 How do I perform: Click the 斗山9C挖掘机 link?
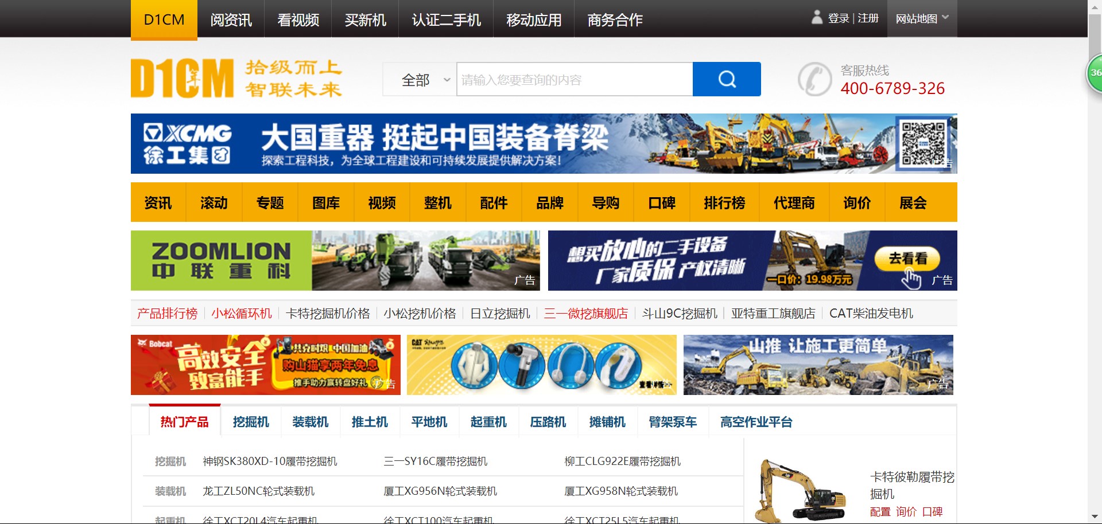tap(680, 314)
